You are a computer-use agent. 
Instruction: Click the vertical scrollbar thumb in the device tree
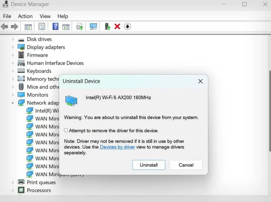[x=270, y=111]
